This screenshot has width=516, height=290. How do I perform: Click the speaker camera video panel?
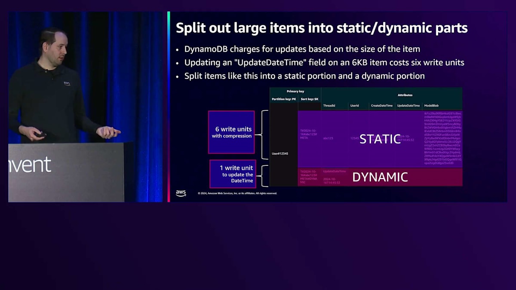[x=86, y=107]
